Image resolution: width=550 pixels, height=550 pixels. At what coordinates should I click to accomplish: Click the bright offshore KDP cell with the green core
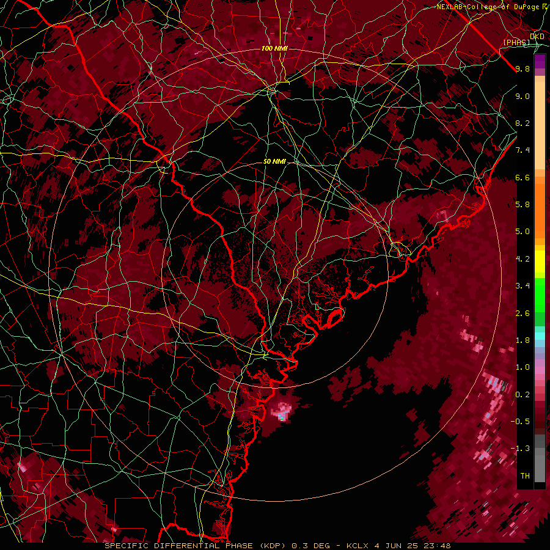[282, 413]
